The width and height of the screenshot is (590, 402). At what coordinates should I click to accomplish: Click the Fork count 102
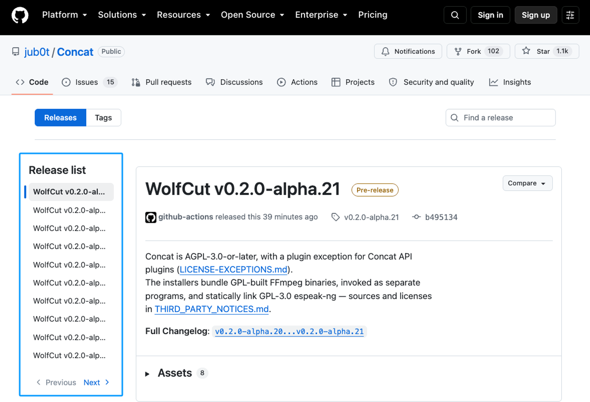tap(493, 51)
